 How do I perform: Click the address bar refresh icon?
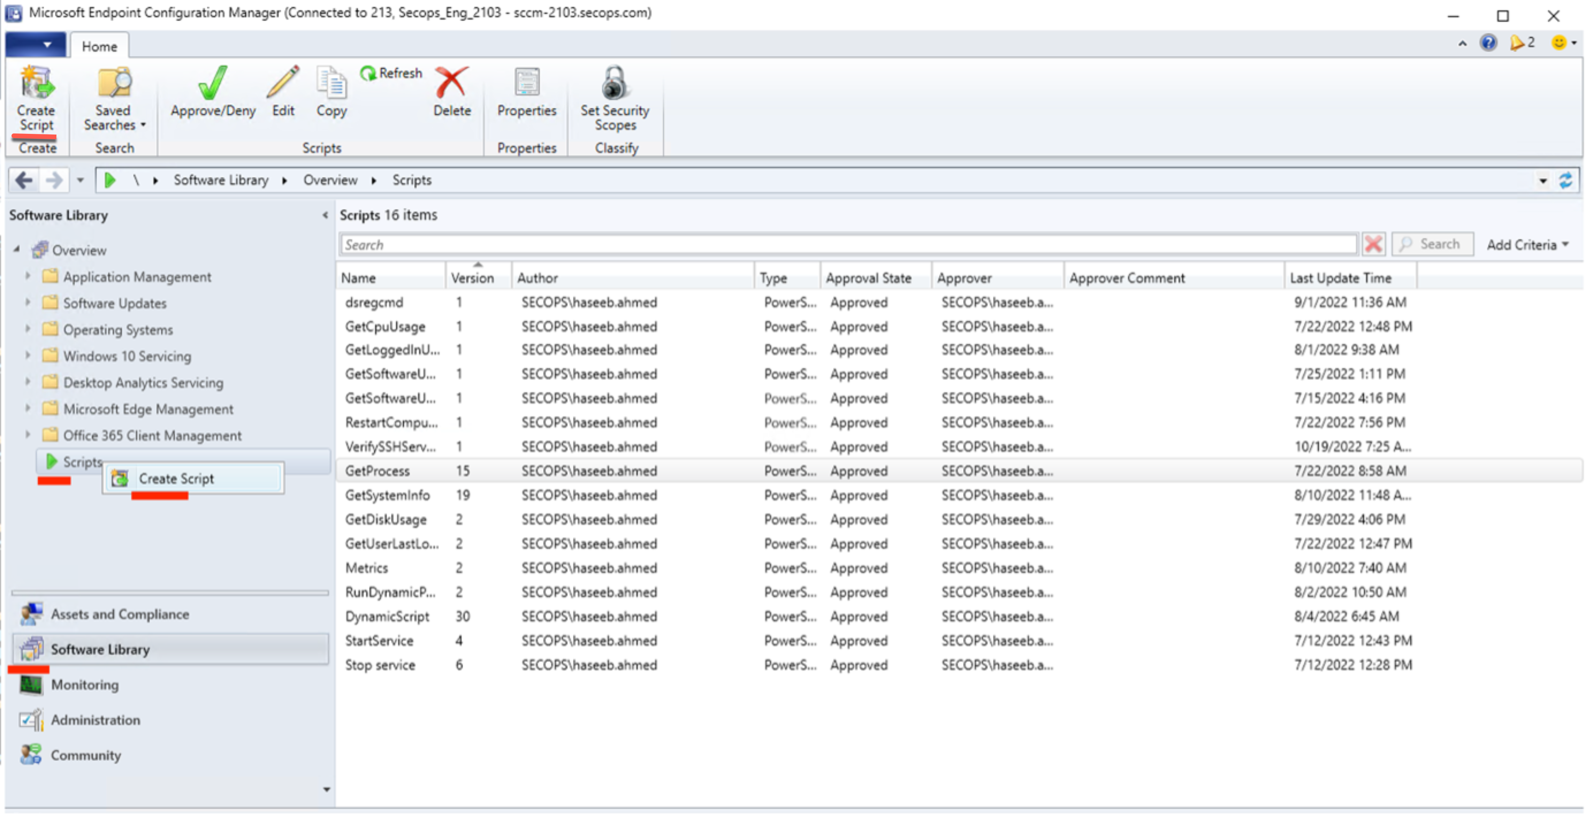[1565, 181]
